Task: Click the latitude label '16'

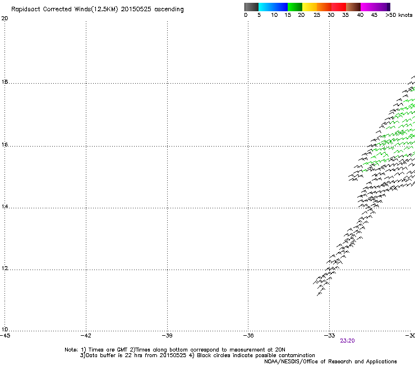Action: click(x=4, y=144)
